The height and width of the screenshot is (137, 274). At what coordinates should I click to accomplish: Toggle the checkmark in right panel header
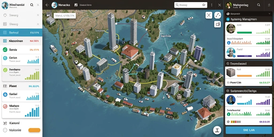click(x=228, y=13)
